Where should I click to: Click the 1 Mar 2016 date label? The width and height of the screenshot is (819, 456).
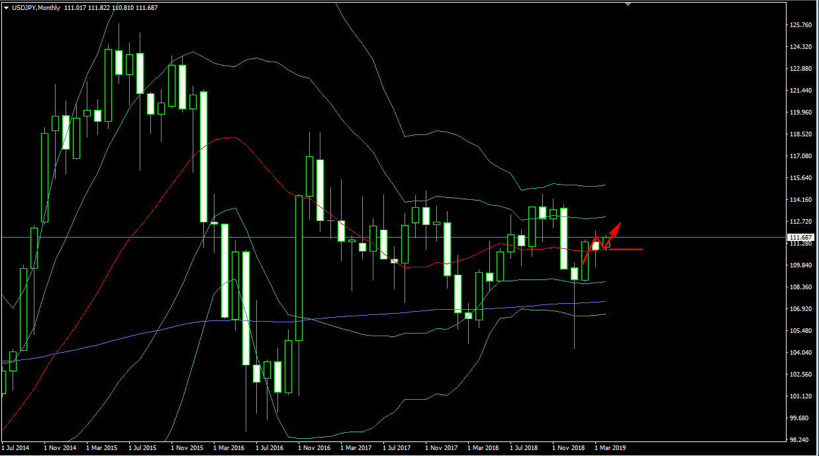coord(230,448)
